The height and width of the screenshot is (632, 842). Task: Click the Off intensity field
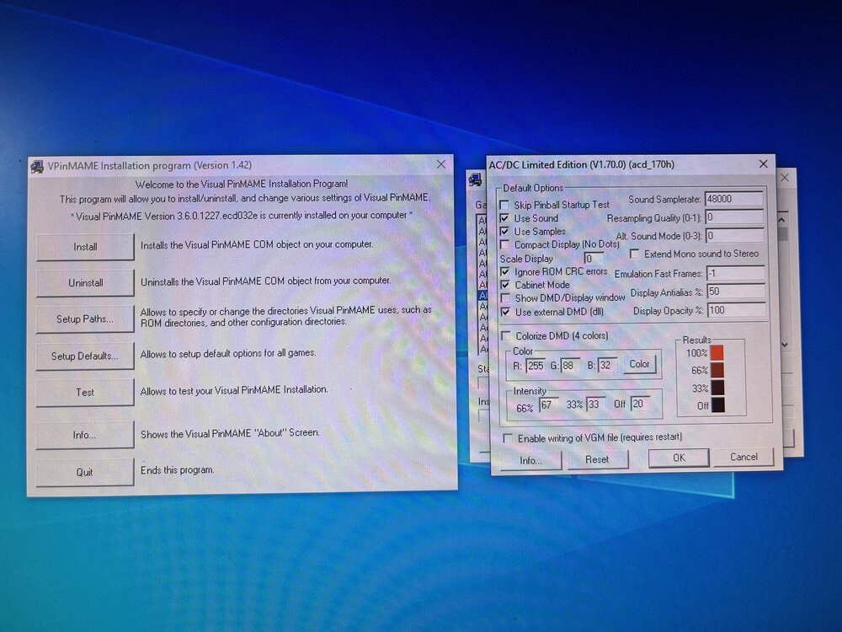pyautogui.click(x=640, y=404)
